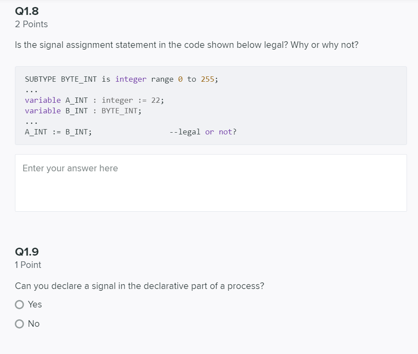Click the declare a signal question text
The image size is (418, 354).
point(140,286)
